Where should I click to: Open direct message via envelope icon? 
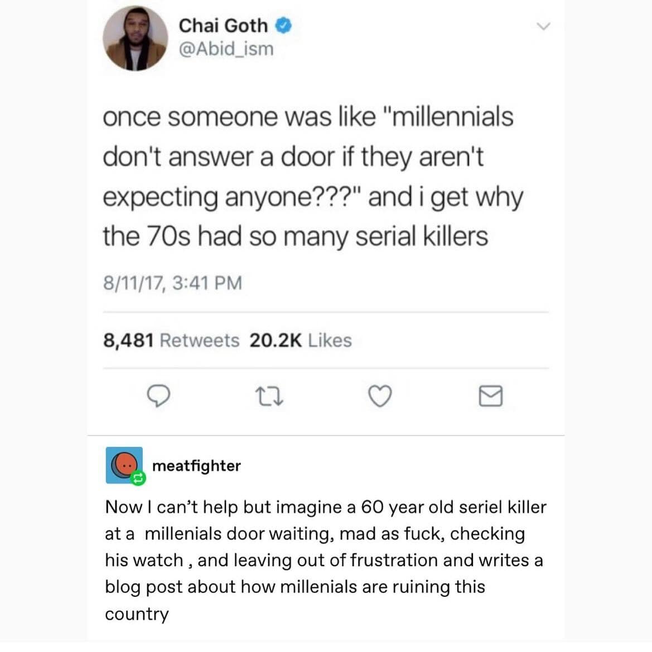pos(491,397)
